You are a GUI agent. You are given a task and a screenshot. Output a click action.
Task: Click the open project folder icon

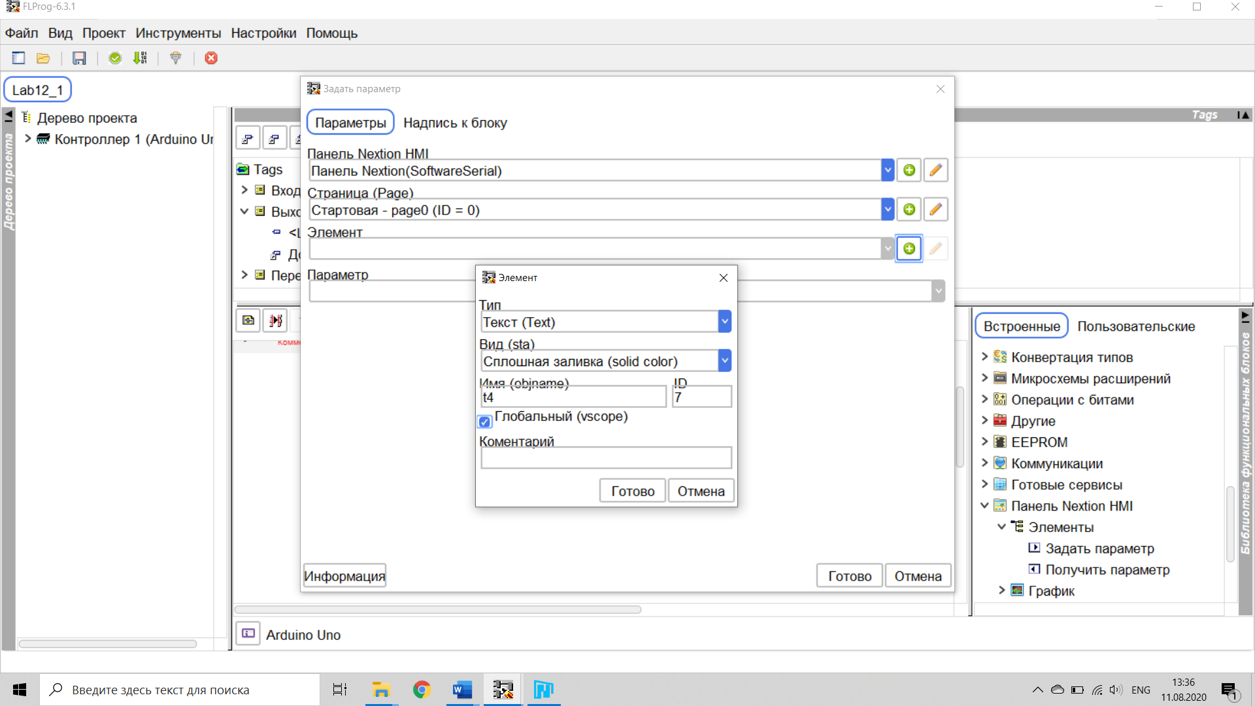43,58
